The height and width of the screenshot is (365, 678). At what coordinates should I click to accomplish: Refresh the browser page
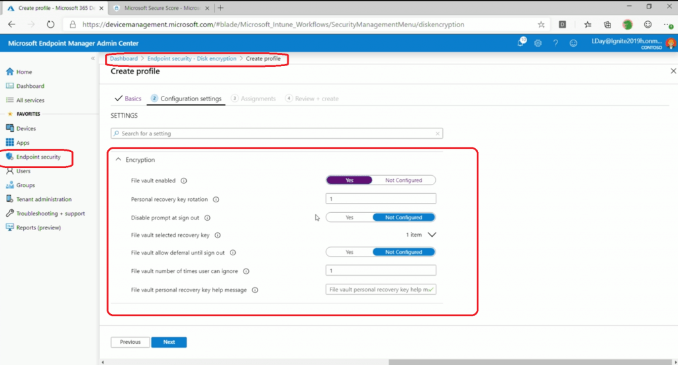[50, 24]
